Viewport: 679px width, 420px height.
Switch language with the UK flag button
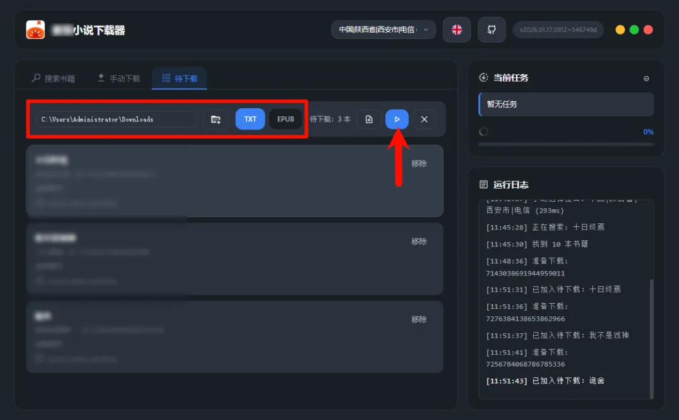(x=456, y=30)
